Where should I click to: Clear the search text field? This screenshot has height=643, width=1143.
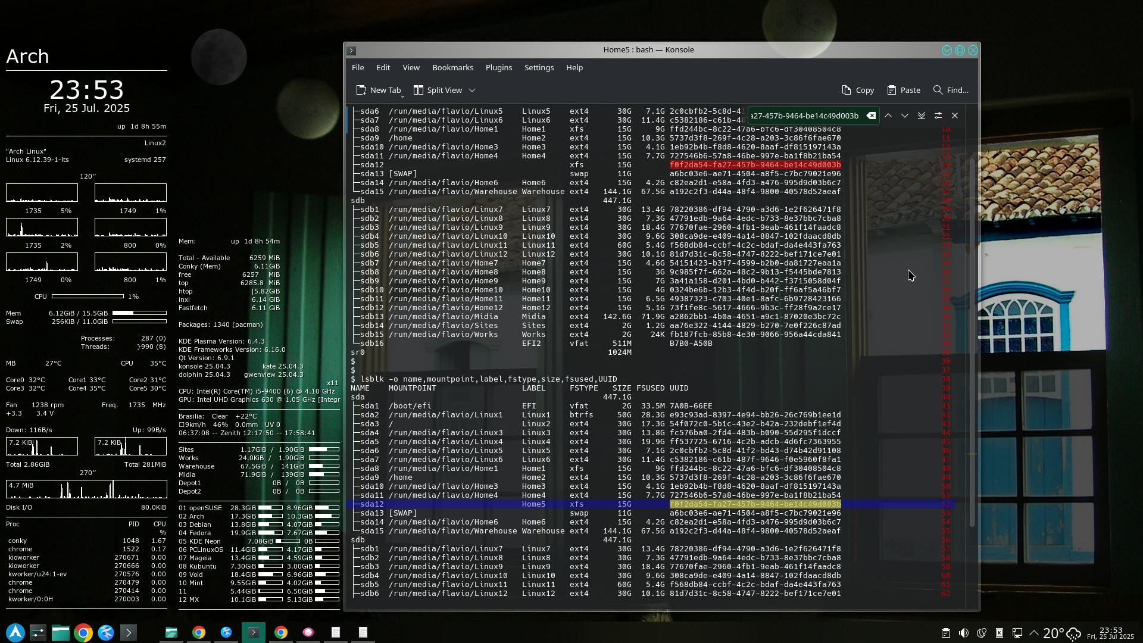[x=871, y=116]
